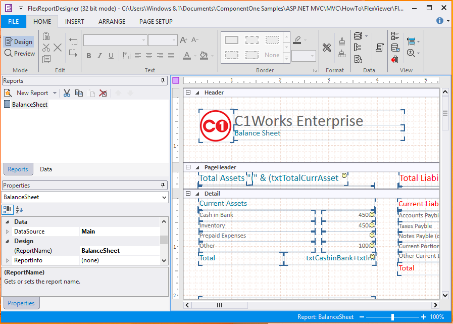Click the Data view icon in View group
Viewport: 453px width, 324px height.
point(395,48)
